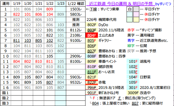Viewport: 174px width, 106px height.
Task: Select the 807F 豊郷あかね：麦酒 entry
Action: (106, 51)
